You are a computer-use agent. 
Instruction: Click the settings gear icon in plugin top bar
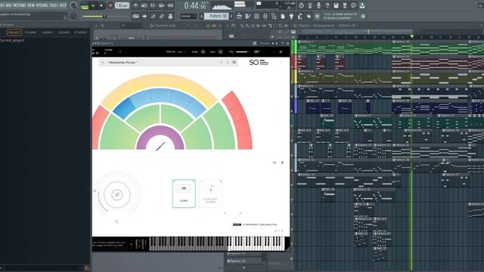click(281, 52)
